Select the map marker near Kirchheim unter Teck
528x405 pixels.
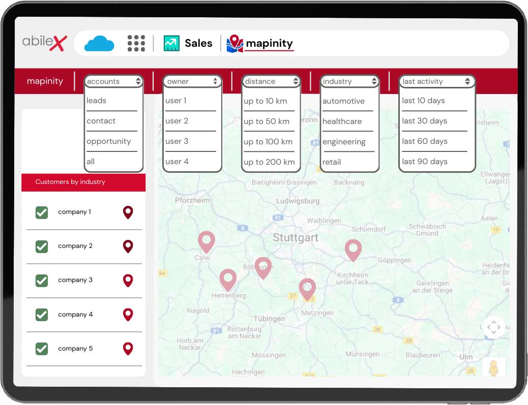pyautogui.click(x=353, y=250)
